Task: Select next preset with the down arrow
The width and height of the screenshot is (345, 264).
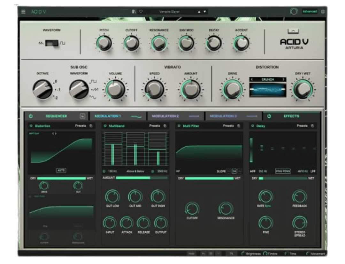Action: (x=205, y=12)
